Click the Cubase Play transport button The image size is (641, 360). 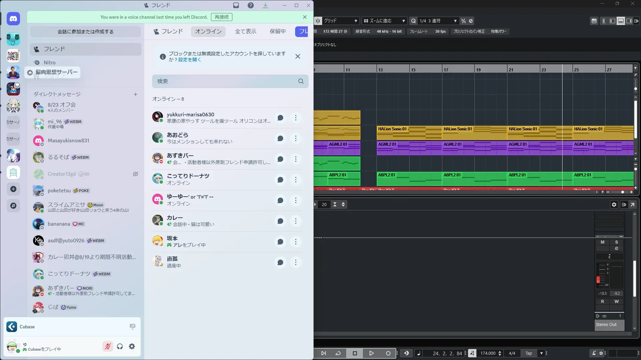pyautogui.click(x=371, y=353)
